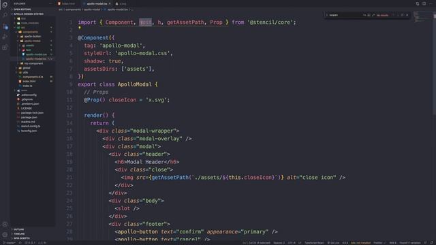Click the split editor icon
The image size is (436, 245).
424,3
